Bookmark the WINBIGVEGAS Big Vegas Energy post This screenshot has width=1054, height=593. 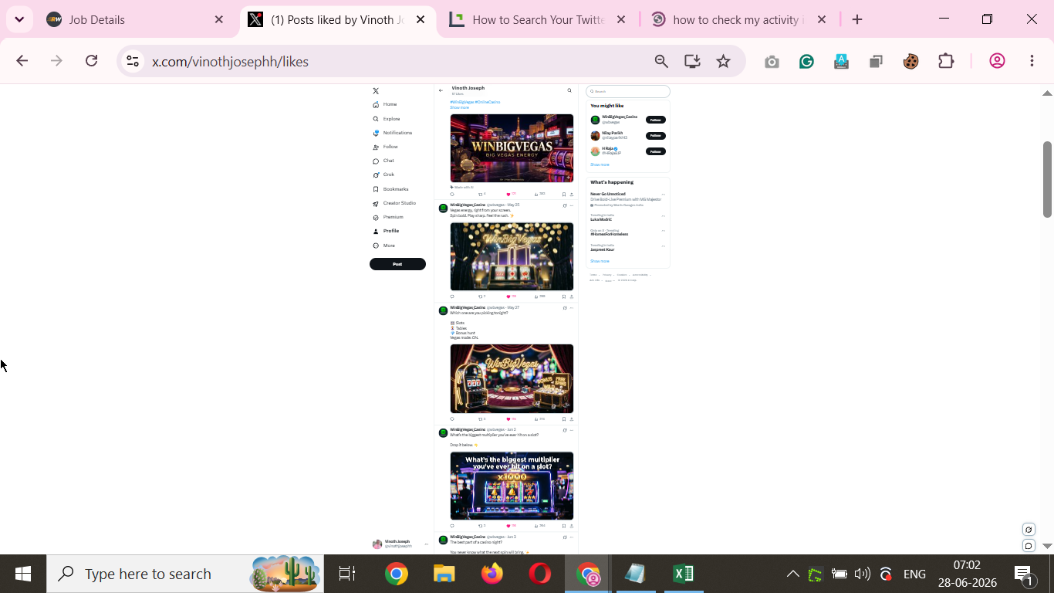coord(564,194)
